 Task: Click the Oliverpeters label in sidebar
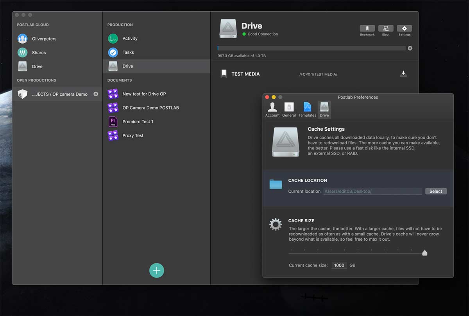[44, 39]
